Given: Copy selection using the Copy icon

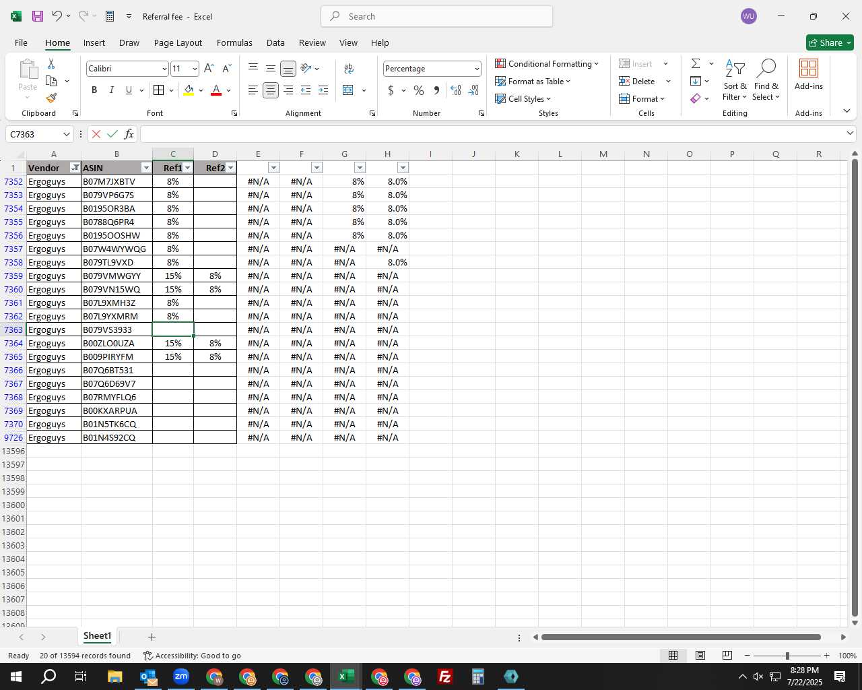Looking at the screenshot, I should 51,81.
